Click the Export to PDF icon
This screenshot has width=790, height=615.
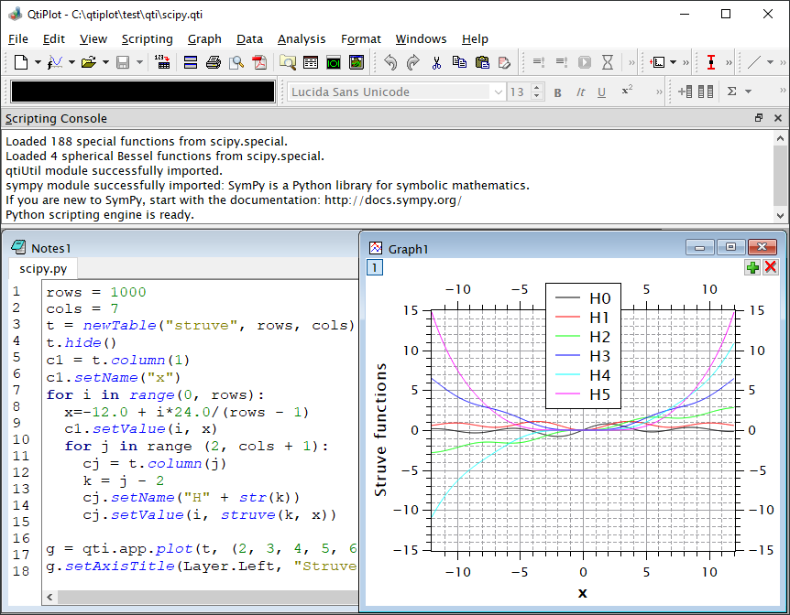click(260, 62)
